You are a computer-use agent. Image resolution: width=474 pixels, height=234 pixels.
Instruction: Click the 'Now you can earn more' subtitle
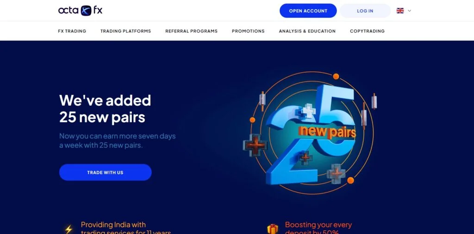117,140
